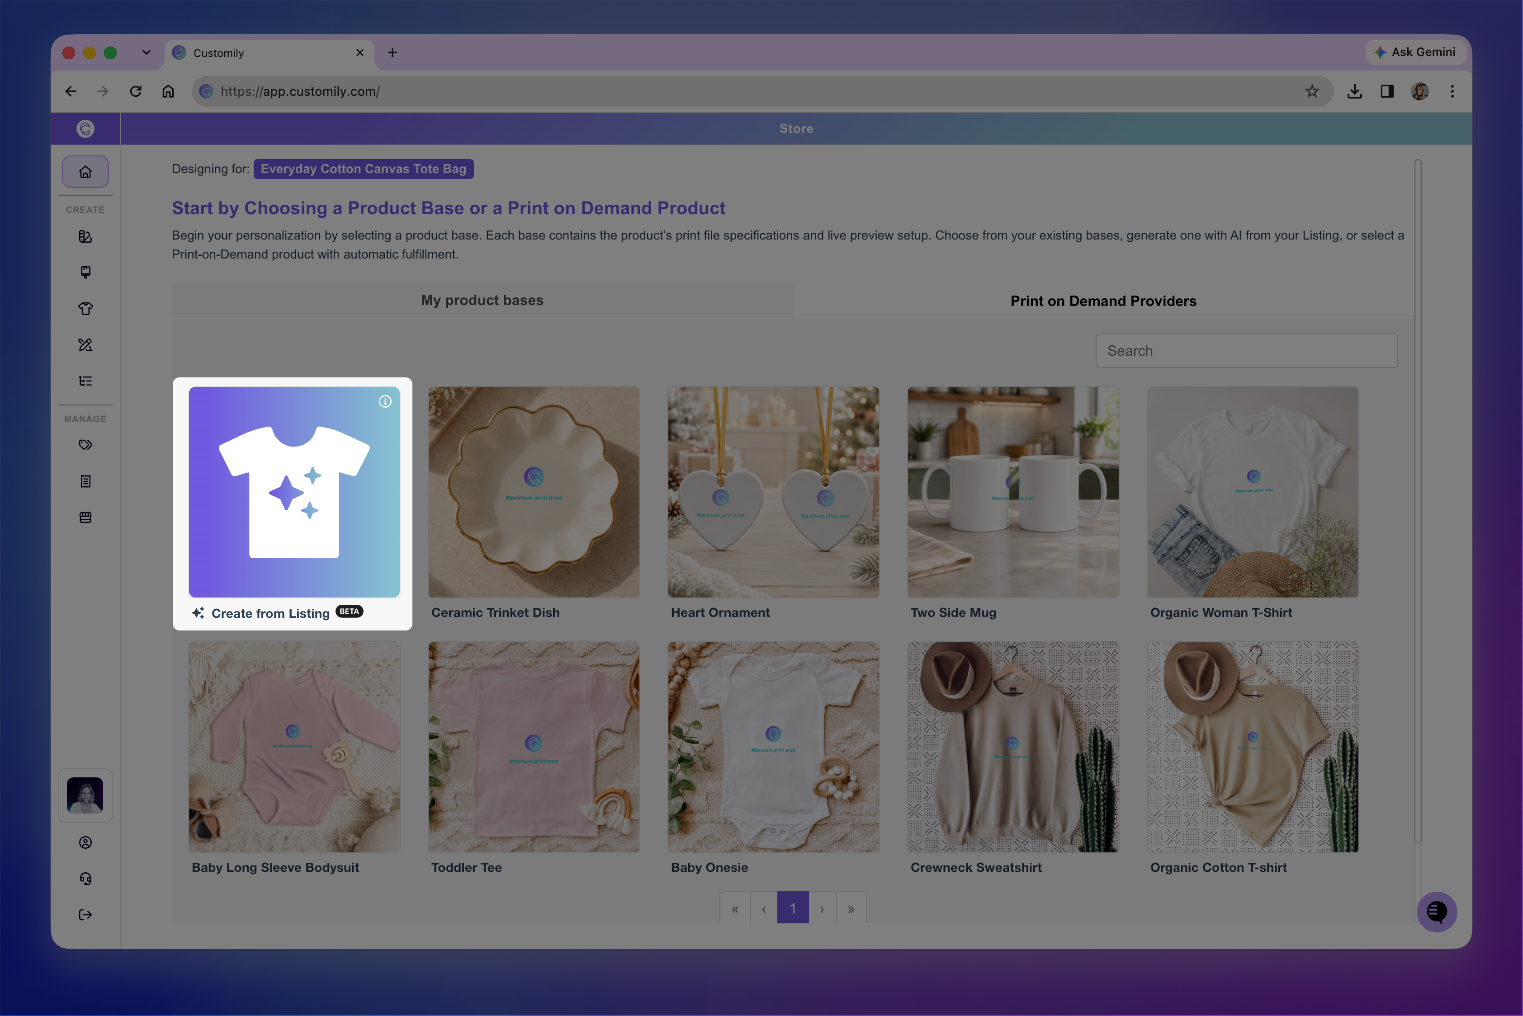Click the info icon on Create from Listing card
The height and width of the screenshot is (1016, 1523).
coord(385,402)
